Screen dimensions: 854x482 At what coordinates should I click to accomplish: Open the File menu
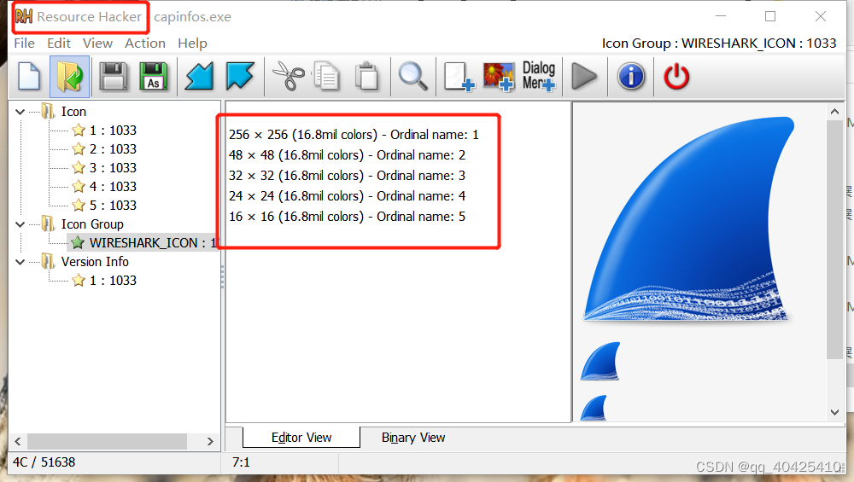pyautogui.click(x=25, y=43)
